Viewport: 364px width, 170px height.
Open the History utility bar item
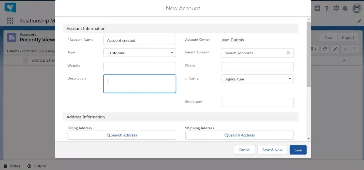tap(36, 166)
